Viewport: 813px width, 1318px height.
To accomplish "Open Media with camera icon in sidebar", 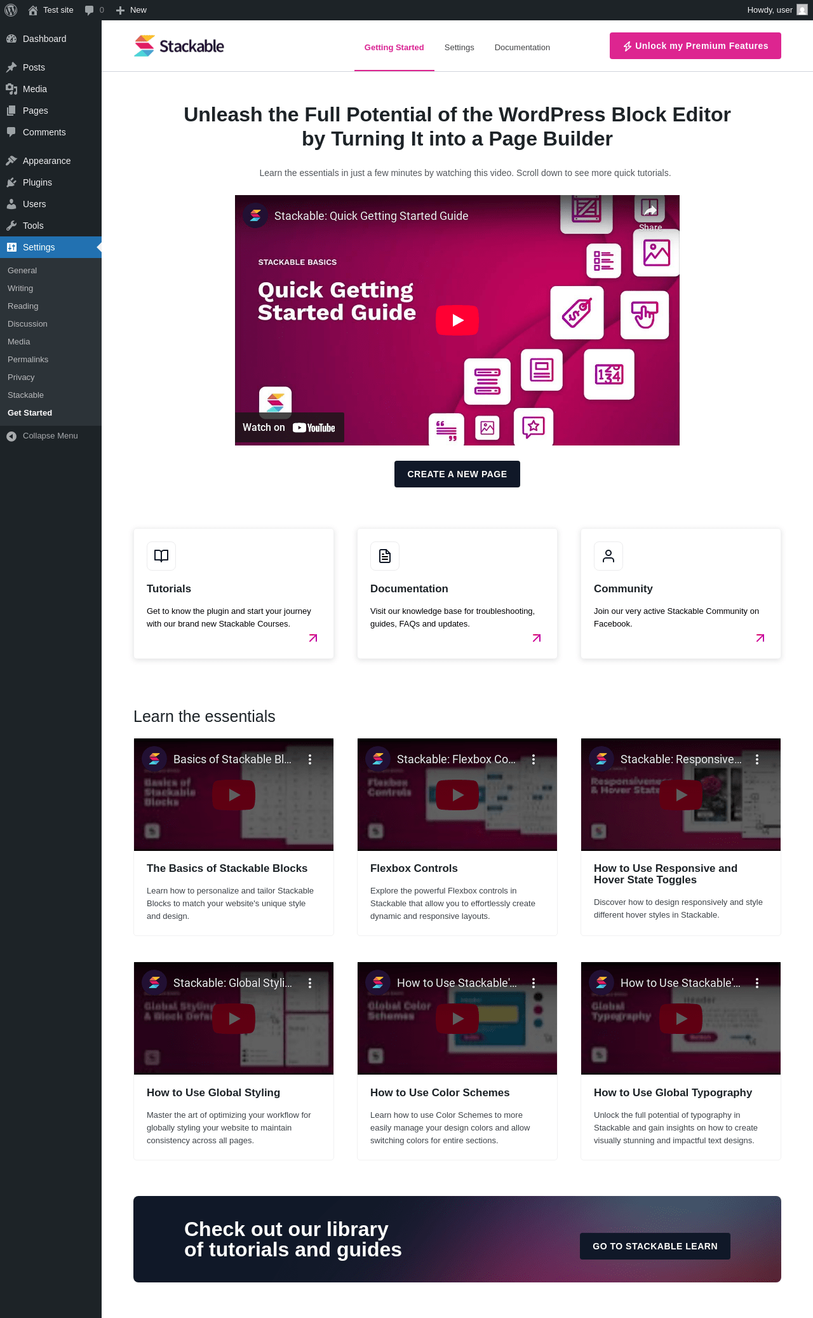I will (51, 89).
